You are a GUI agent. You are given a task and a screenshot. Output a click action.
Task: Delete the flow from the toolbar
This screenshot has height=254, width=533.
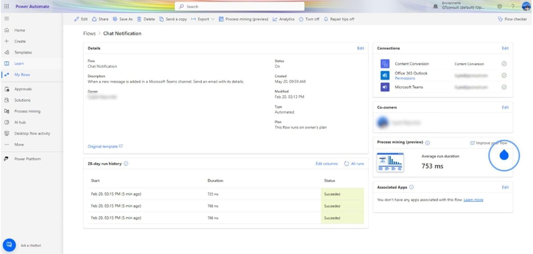[x=146, y=19]
